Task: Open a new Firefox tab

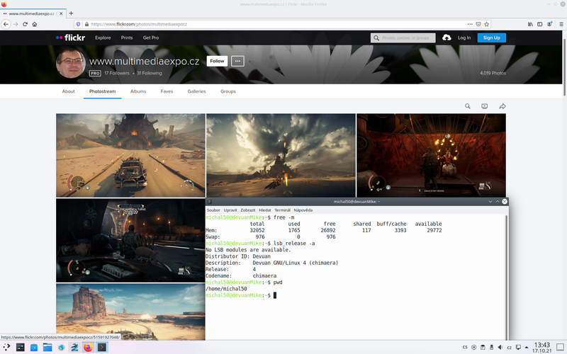Action: click(71, 13)
